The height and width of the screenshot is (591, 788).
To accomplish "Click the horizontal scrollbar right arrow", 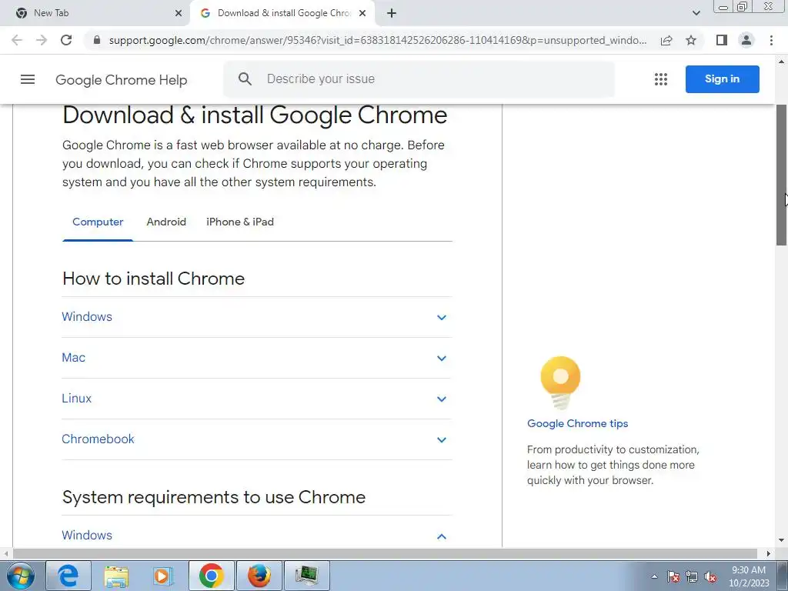I will pyautogui.click(x=769, y=553).
